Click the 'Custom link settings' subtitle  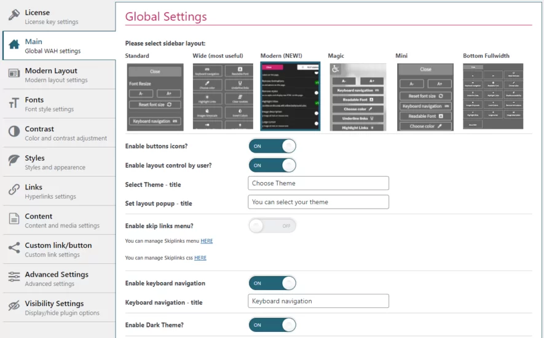coord(52,255)
